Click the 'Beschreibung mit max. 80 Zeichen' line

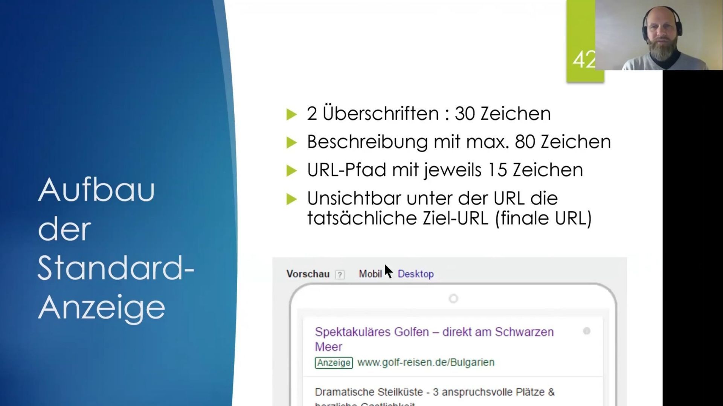[x=459, y=142]
